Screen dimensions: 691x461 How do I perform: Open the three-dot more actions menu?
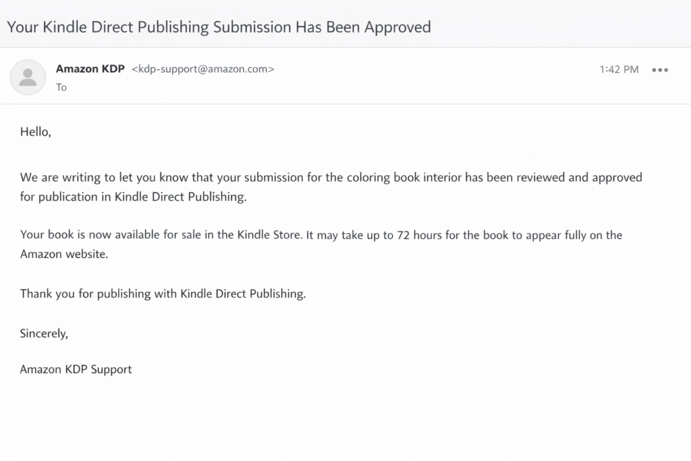[x=660, y=70]
